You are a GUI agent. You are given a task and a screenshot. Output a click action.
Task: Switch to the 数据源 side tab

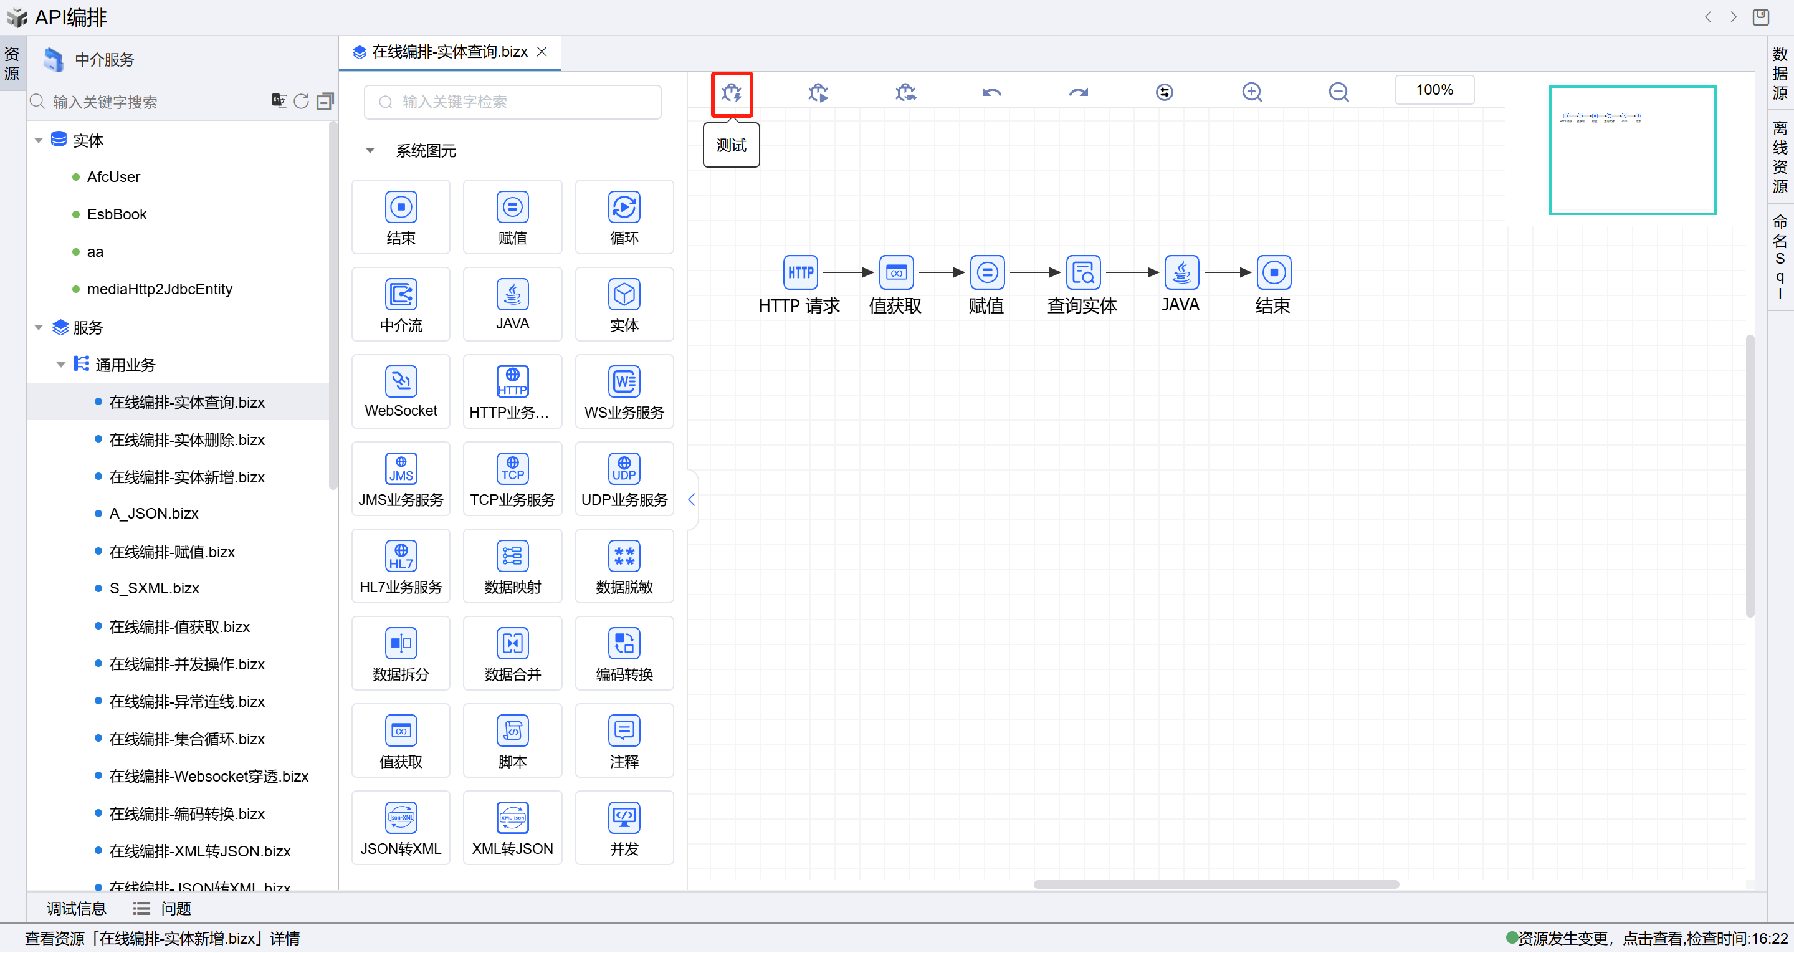[1780, 72]
